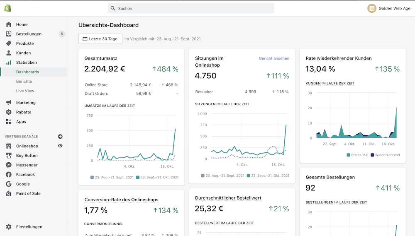Click Durchschnittlicher Bestellwert title
Image resolution: width=415 pixels, height=236 pixels.
228,198
